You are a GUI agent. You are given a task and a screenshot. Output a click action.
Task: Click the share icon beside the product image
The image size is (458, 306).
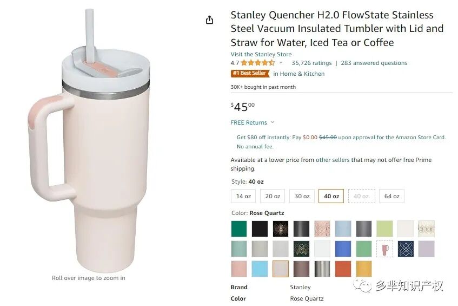point(209,20)
